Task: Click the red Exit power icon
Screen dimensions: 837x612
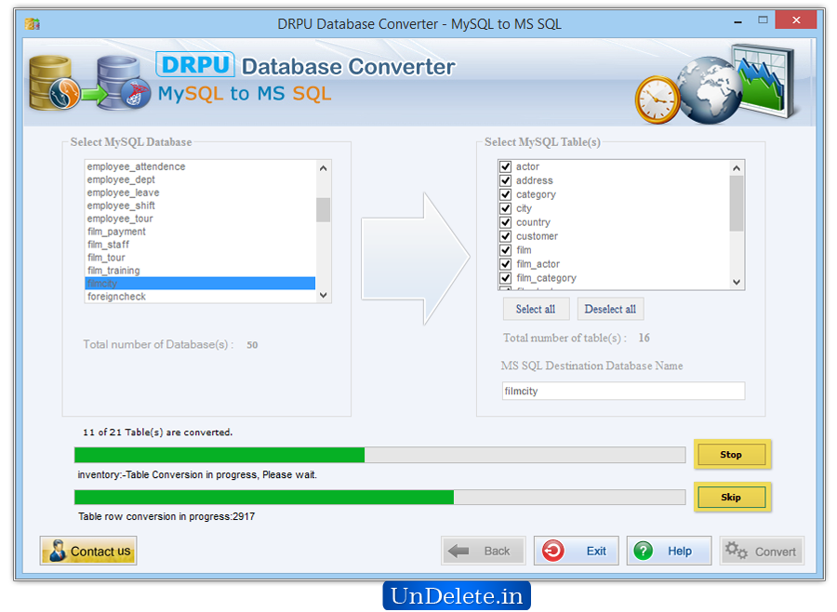Action: click(553, 551)
